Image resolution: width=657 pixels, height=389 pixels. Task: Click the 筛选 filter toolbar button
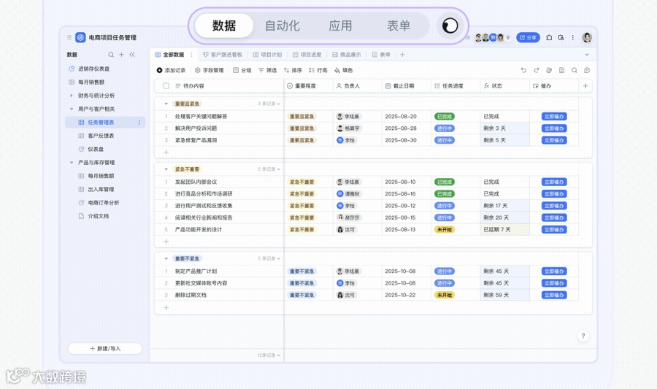(267, 70)
